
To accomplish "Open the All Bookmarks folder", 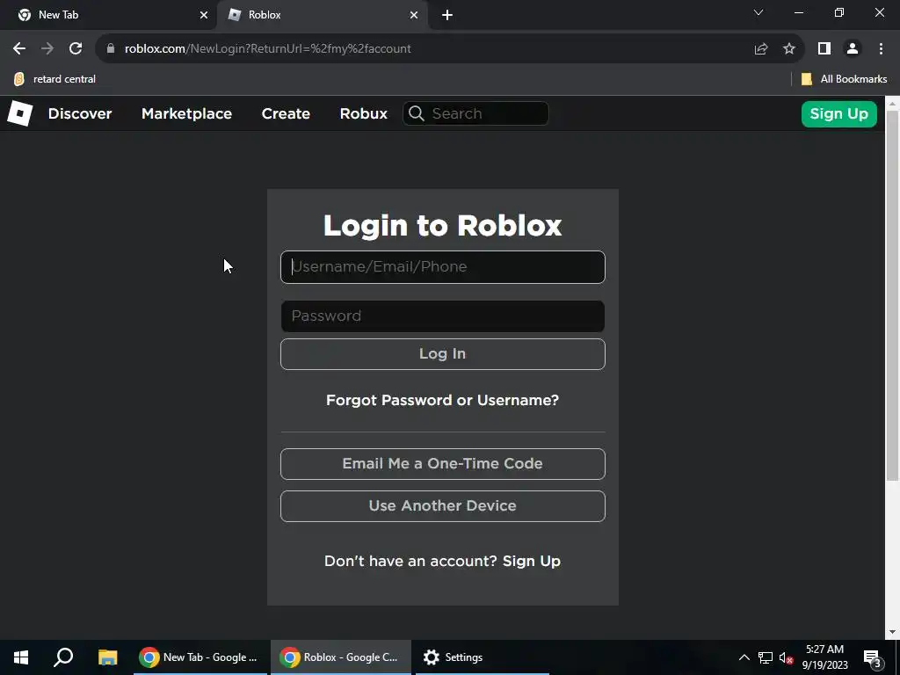I will point(844,79).
